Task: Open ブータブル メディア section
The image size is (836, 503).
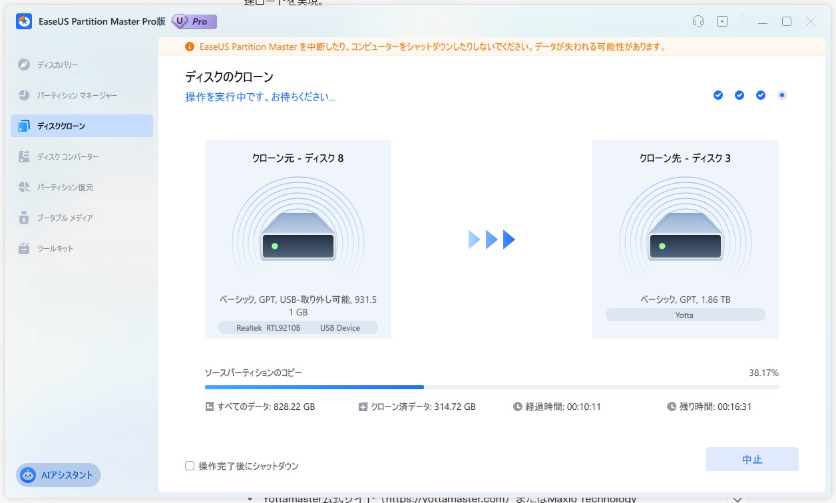Action: coord(82,218)
